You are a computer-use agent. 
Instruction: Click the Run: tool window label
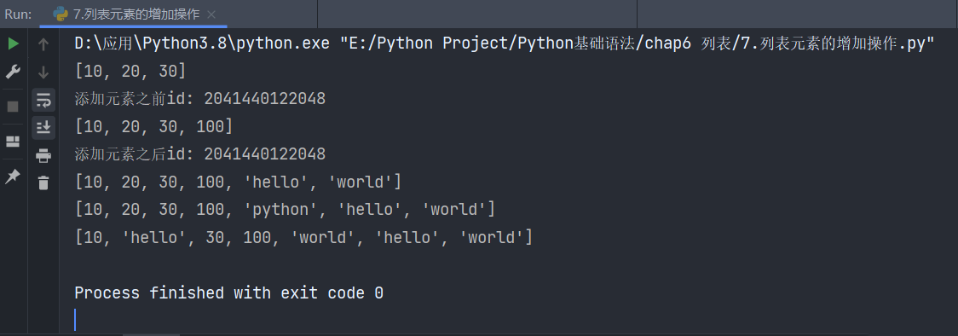pyautogui.click(x=19, y=14)
